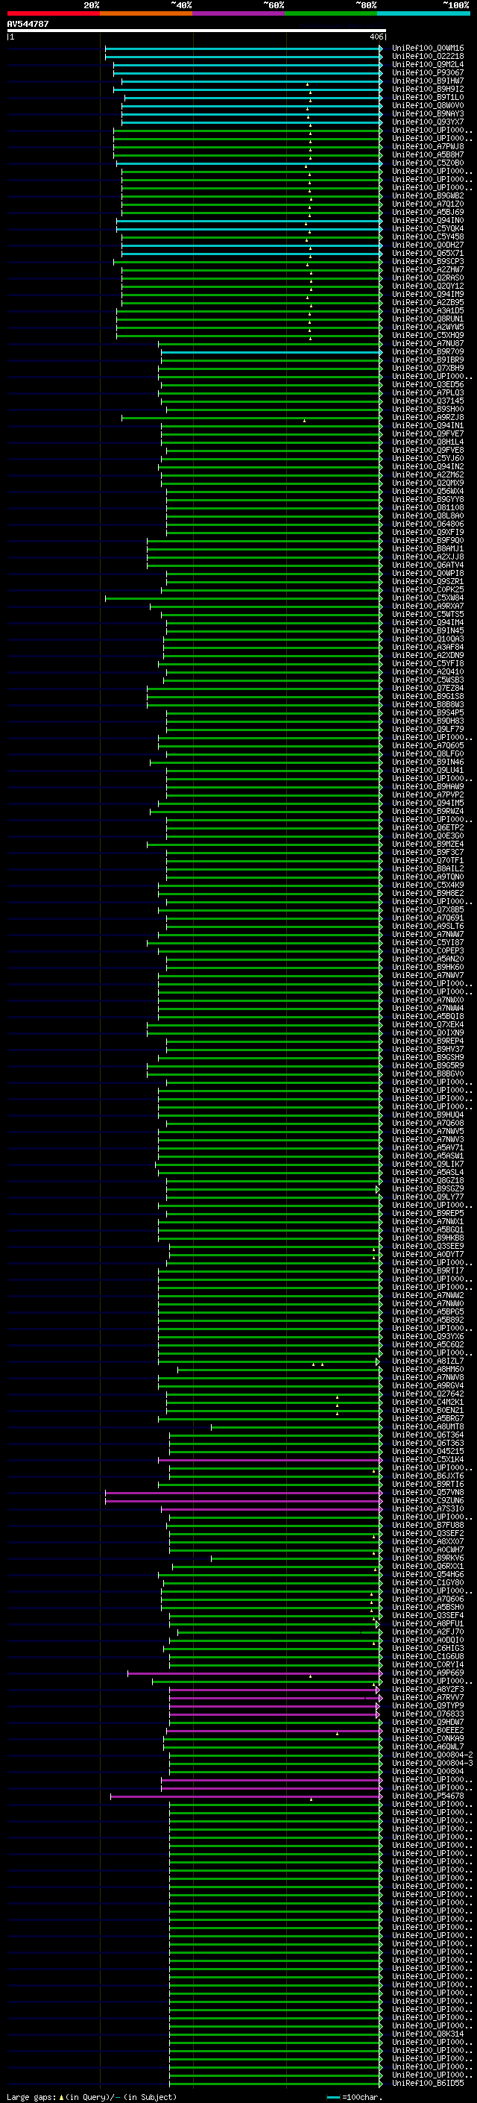Click label UniRef100_A9P669

[428, 1673]
